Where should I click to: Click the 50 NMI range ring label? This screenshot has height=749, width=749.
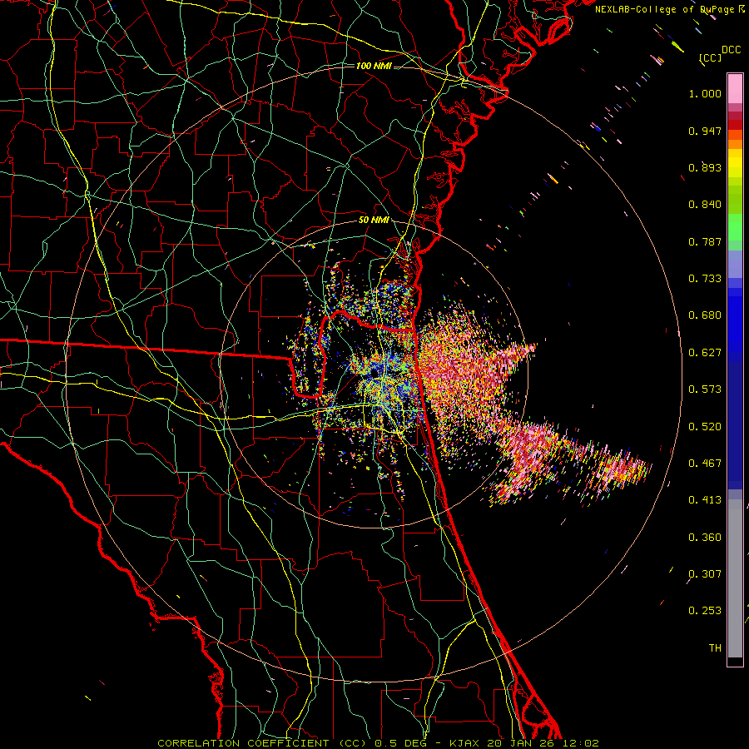point(374,220)
